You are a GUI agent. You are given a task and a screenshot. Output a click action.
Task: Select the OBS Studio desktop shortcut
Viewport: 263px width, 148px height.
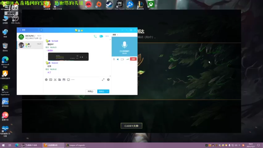point(15,19)
